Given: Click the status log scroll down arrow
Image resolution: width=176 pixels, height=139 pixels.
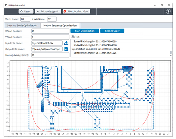Looking at the screenshot, I should pyautogui.click(x=171, y=55).
